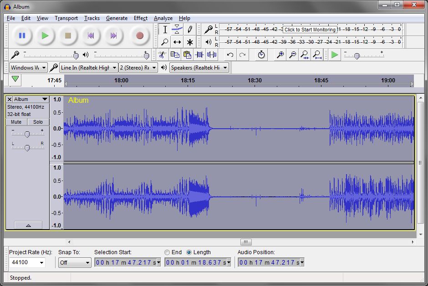Select the Envelope tool
The width and height of the screenshot is (428, 286).
point(177,30)
